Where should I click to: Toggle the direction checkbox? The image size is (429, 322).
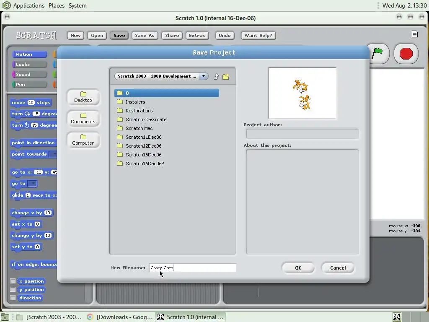click(13, 298)
